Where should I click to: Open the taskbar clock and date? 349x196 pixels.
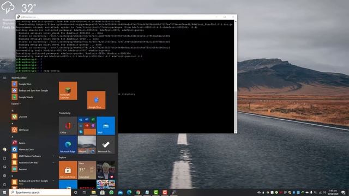333,192
